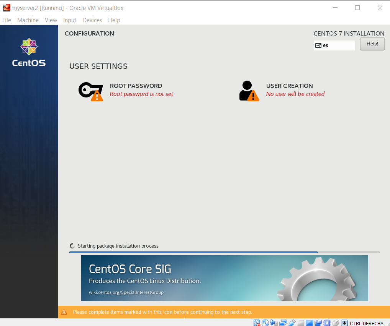
Task: Open the File menu
Action: pos(7,20)
